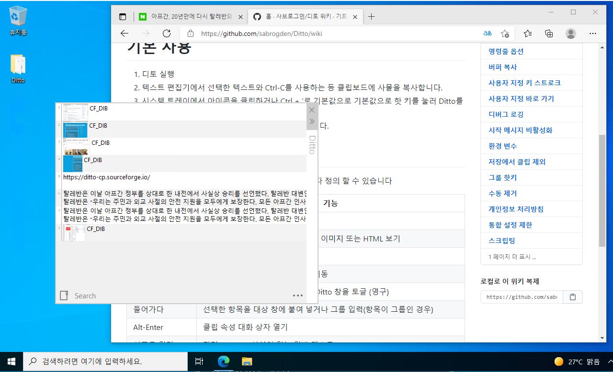This screenshot has width=613, height=372.
Task: Close the Naver 아프간 news tab
Action: 240,17
